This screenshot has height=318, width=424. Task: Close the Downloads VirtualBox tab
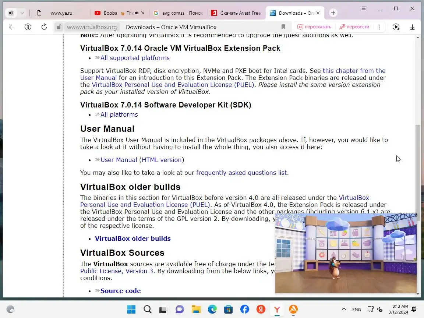tap(318, 13)
